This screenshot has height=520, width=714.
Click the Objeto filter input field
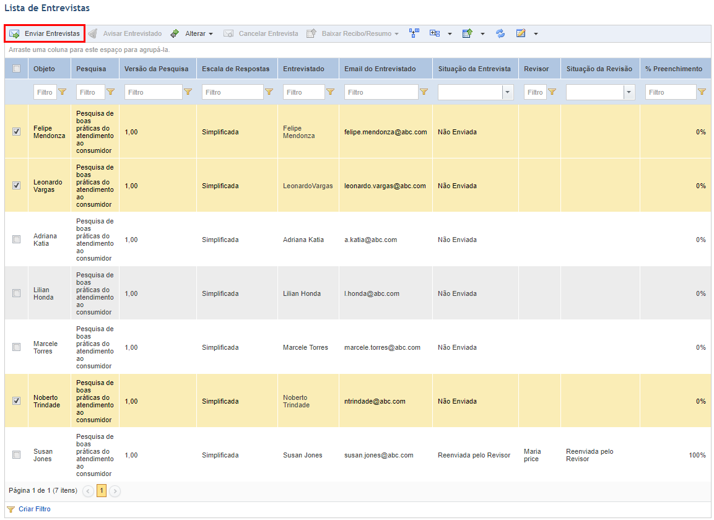pos(45,92)
